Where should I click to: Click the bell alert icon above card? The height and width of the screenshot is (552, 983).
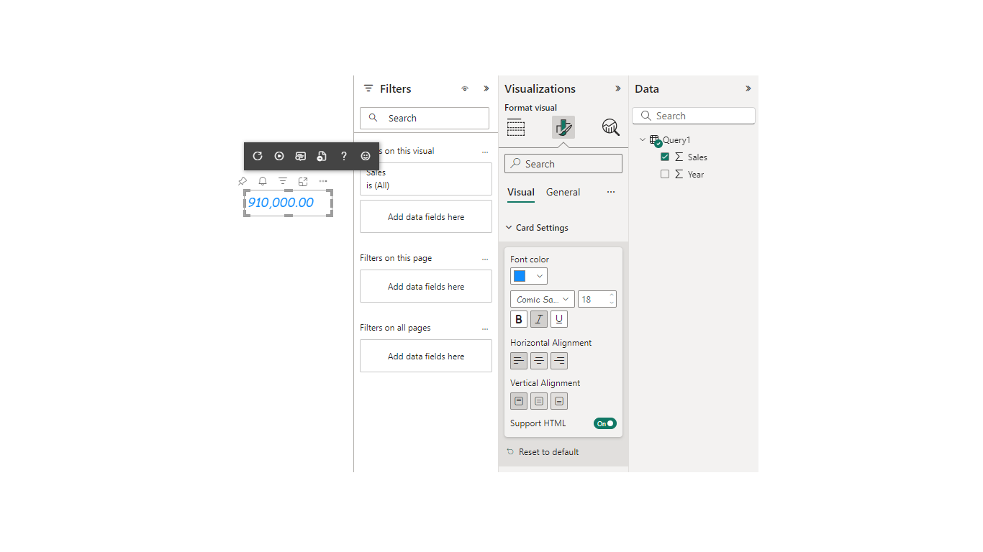tap(263, 181)
